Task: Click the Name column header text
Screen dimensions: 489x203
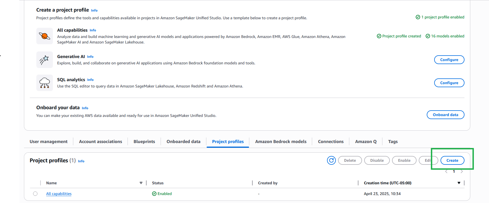Action: point(52,183)
